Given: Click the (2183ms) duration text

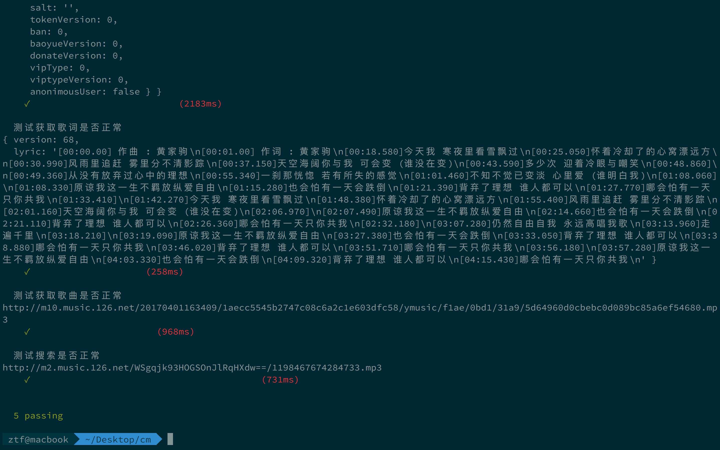Looking at the screenshot, I should pyautogui.click(x=200, y=104).
